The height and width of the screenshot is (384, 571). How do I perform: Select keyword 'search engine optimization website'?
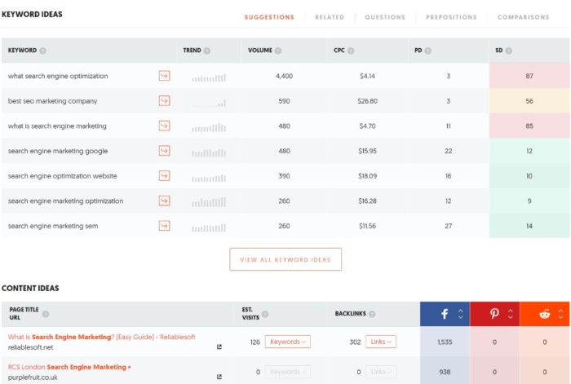tap(62, 176)
